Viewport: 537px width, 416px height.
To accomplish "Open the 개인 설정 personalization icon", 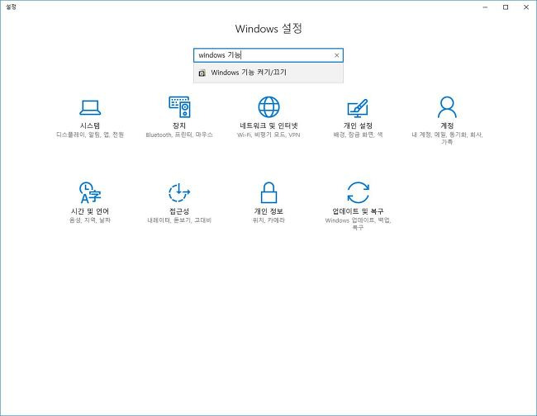I will [x=358, y=107].
